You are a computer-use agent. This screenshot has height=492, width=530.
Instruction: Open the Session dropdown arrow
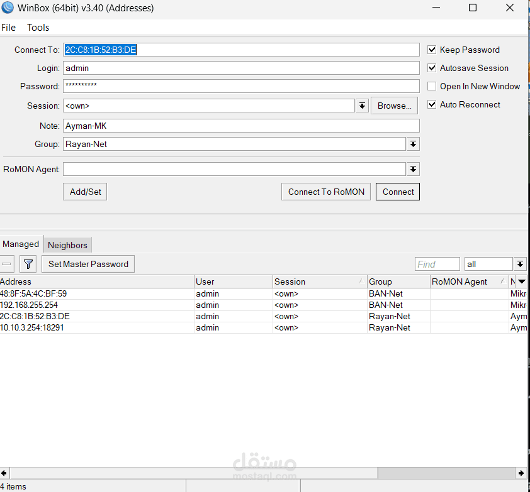point(362,106)
